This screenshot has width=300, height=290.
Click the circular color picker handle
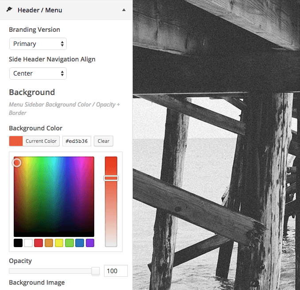click(x=17, y=163)
